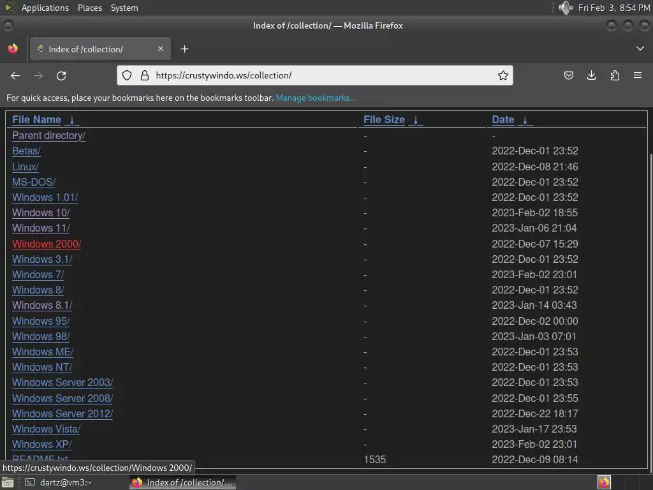The width and height of the screenshot is (653, 490).
Task: Open the Windows 8.1/ folder
Action: [42, 305]
